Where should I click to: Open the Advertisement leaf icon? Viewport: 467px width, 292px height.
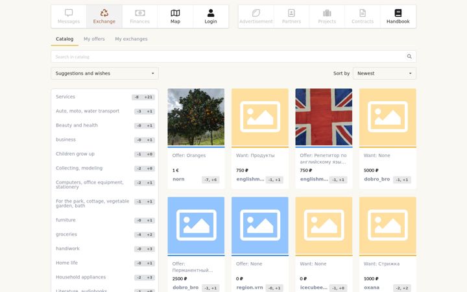256,13
